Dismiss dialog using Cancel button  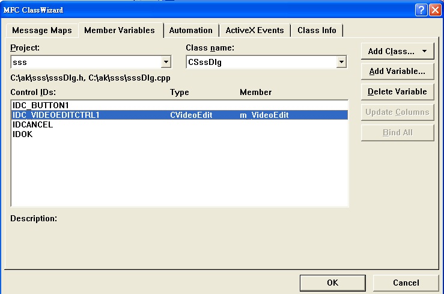click(406, 283)
